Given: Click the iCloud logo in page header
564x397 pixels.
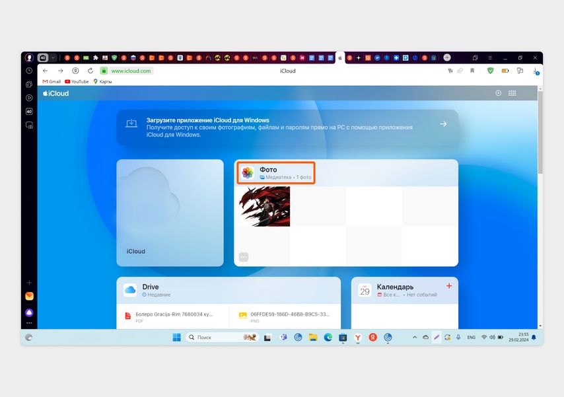Looking at the screenshot, I should click(x=55, y=93).
